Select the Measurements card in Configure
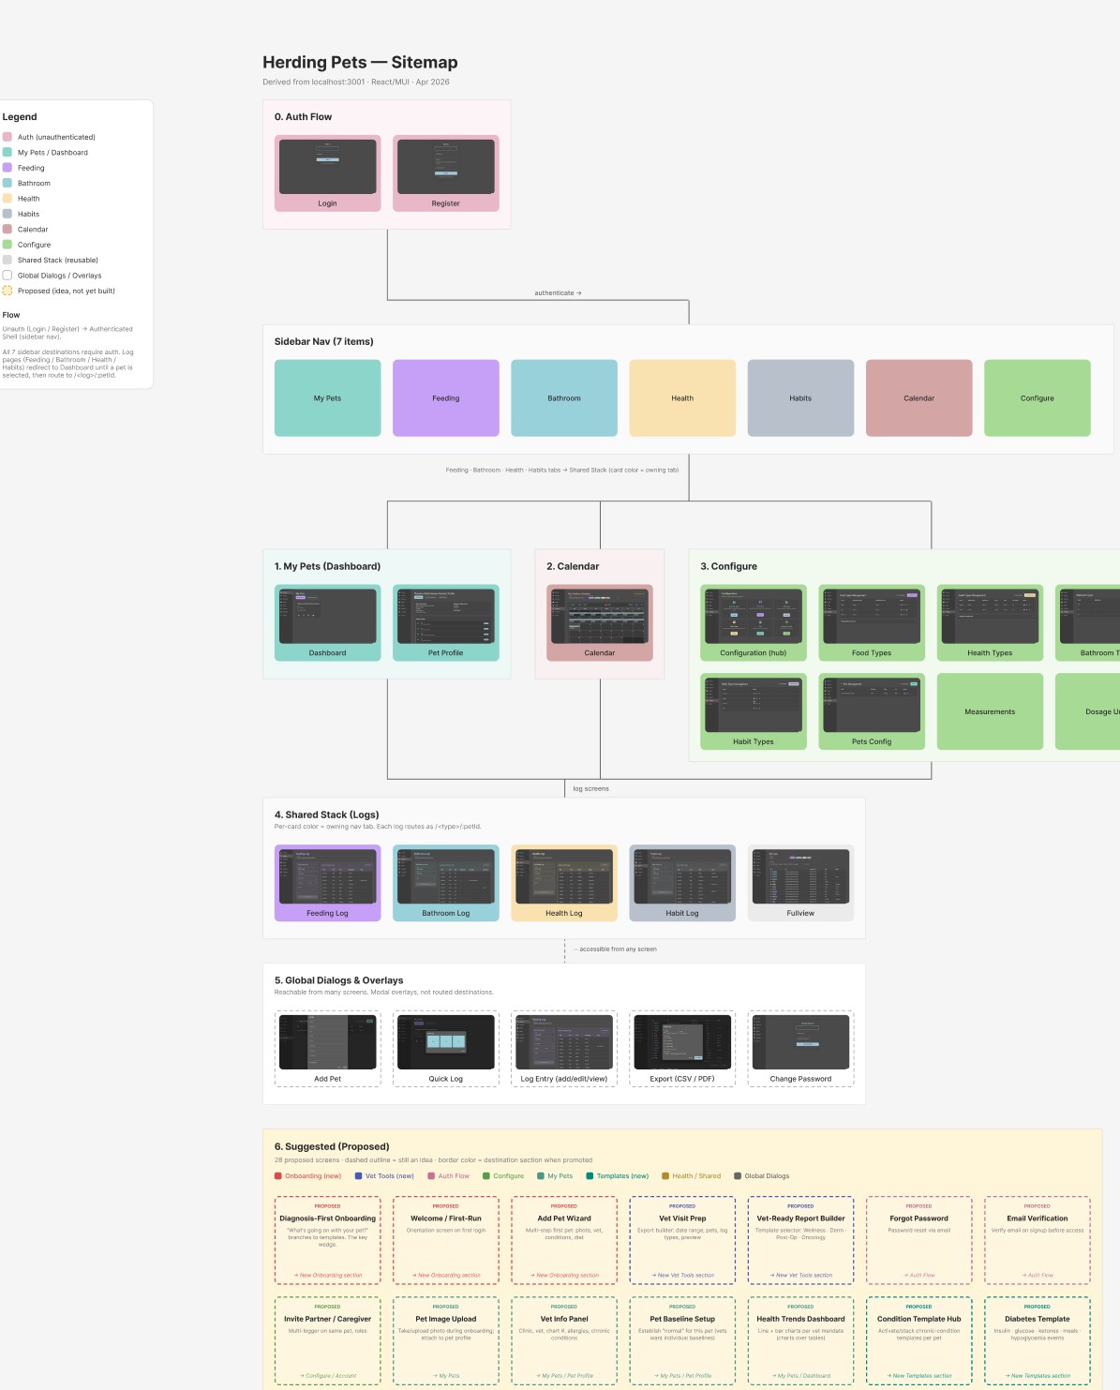 tap(990, 711)
